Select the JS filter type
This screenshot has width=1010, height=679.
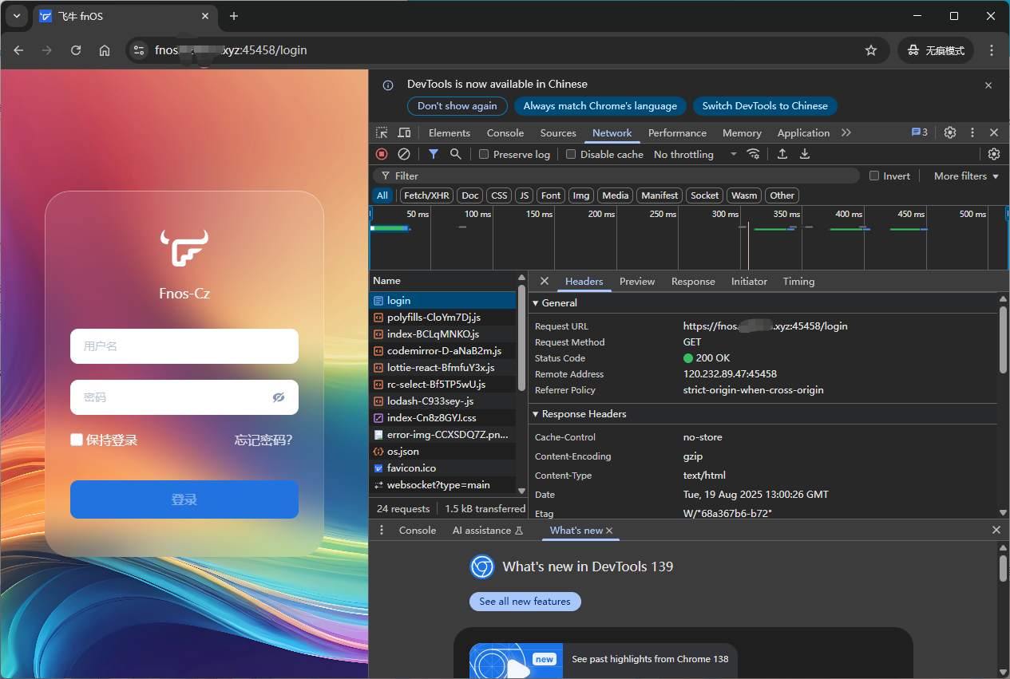click(x=524, y=195)
